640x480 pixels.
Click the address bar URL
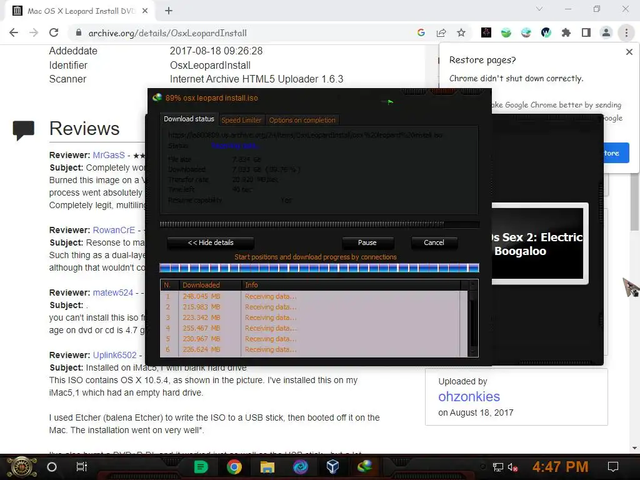tap(167, 33)
